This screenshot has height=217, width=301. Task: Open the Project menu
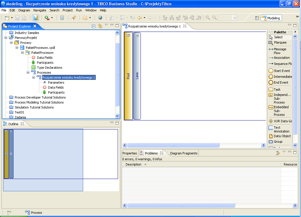(x=68, y=10)
